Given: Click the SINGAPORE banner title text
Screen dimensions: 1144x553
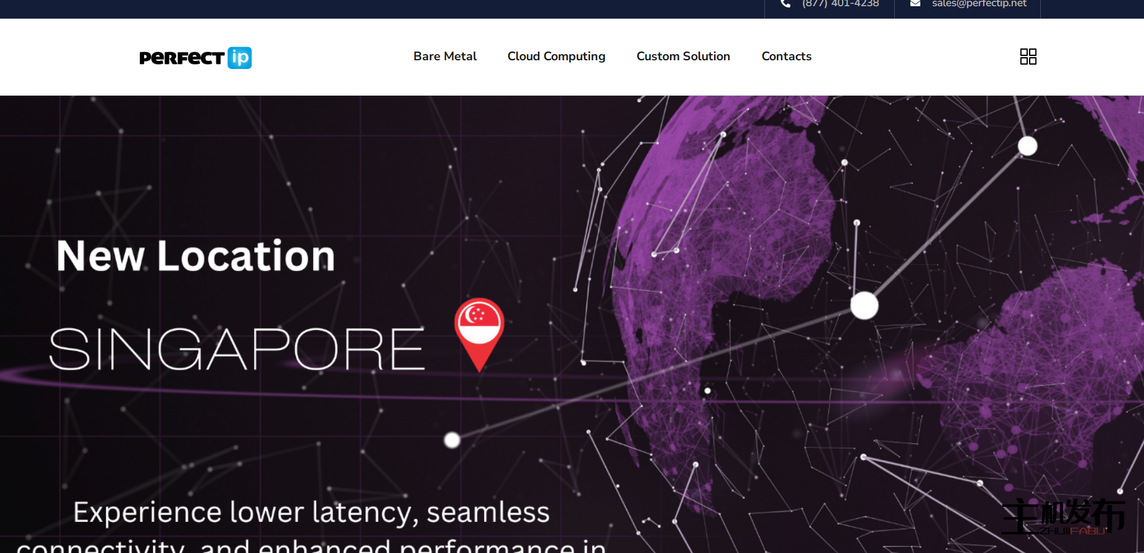Looking at the screenshot, I should [237, 350].
